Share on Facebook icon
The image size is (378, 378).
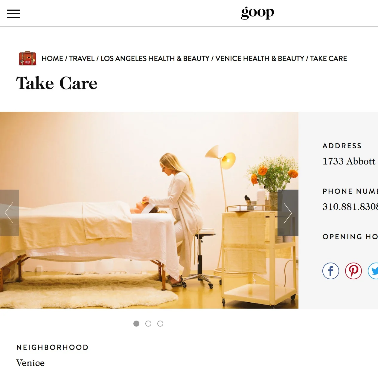[331, 271]
